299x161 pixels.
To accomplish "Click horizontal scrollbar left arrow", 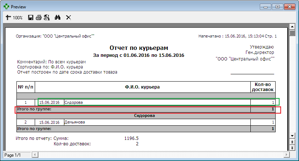I will 35,155.
